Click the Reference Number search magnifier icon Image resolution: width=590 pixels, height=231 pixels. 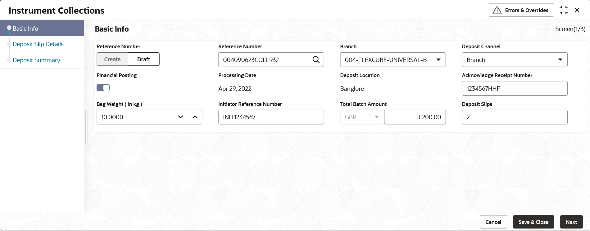tap(316, 60)
